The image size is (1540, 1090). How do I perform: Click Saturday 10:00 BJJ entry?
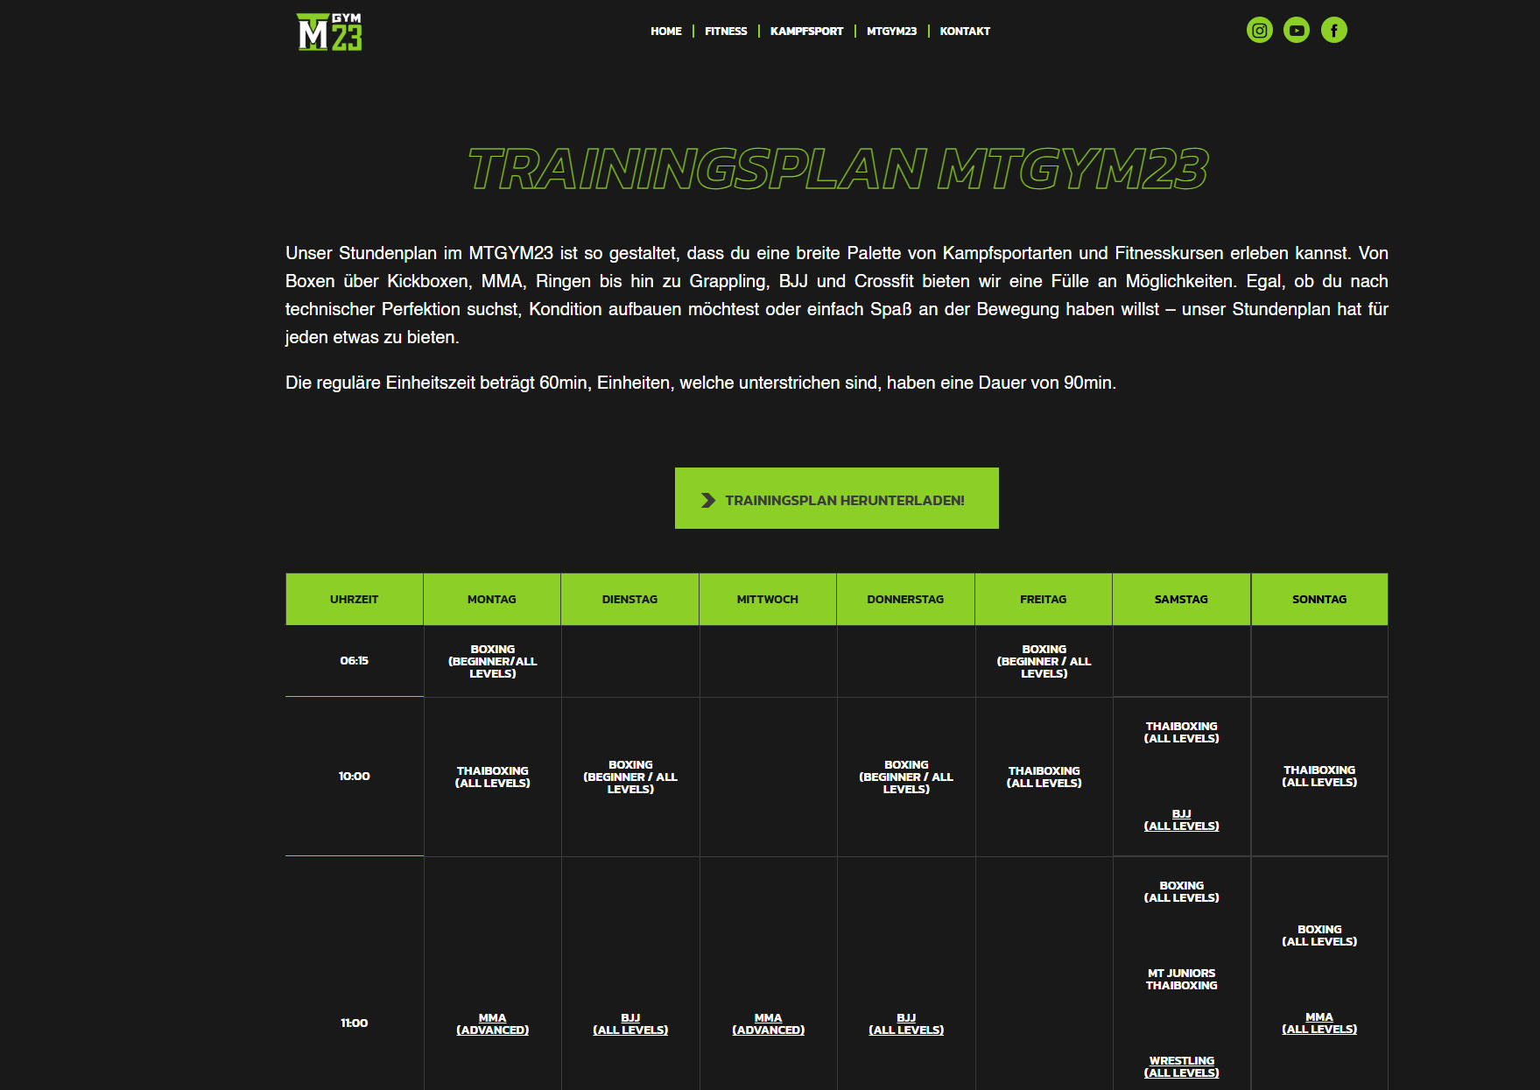point(1181,819)
